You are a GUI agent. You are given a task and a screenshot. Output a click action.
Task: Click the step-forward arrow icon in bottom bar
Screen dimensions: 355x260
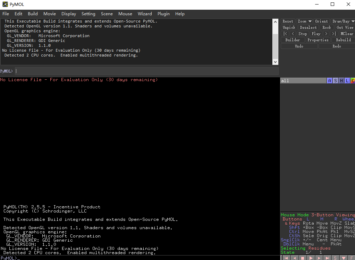[319, 258]
